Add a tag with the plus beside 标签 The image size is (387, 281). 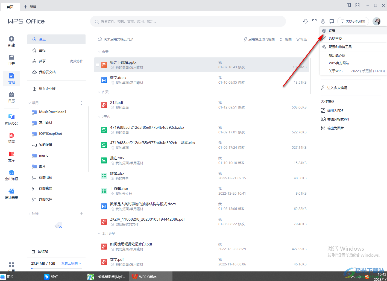pyautogui.click(x=81, y=213)
